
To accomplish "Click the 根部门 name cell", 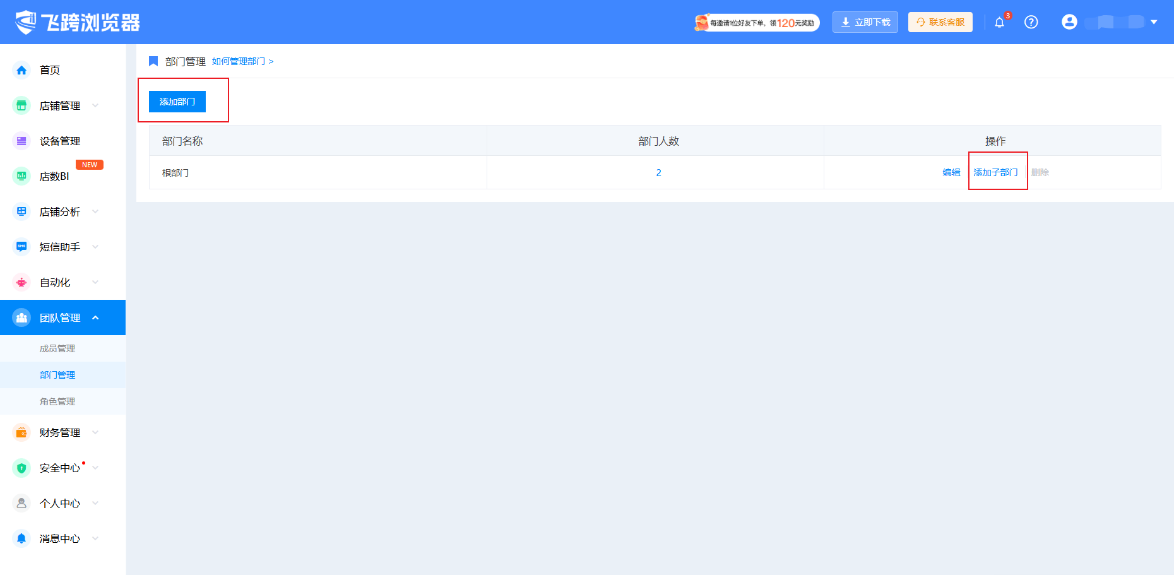I will coord(318,172).
